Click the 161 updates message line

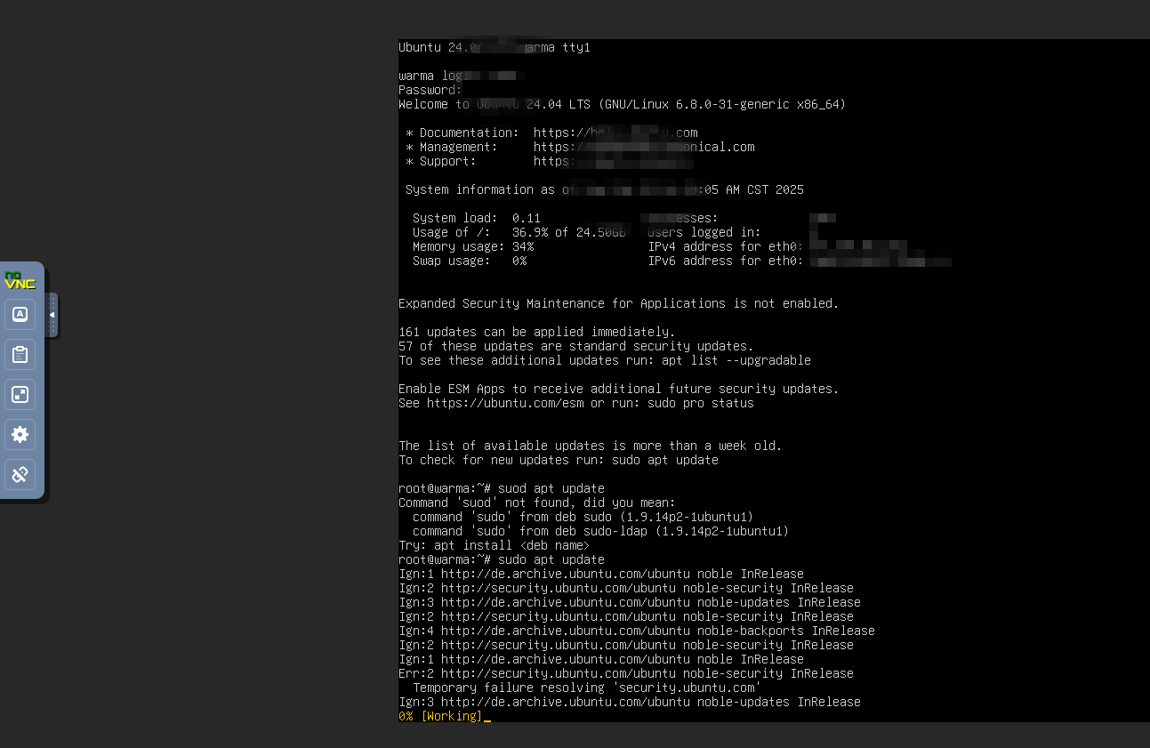[535, 331]
